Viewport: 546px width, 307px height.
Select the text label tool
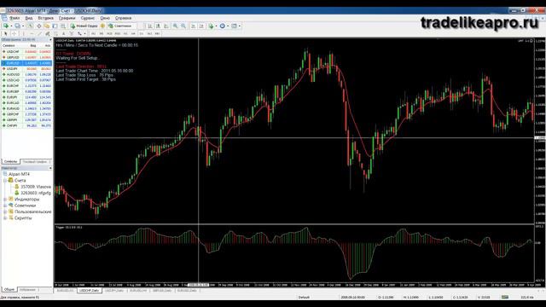[x=72, y=34]
